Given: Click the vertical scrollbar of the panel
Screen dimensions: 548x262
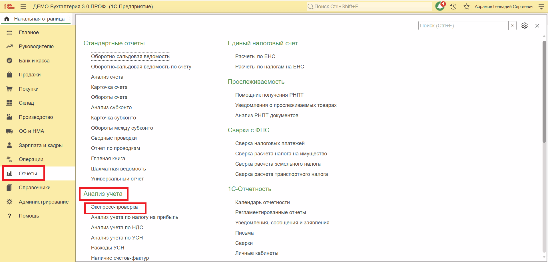Looking at the screenshot, I should (544, 91).
